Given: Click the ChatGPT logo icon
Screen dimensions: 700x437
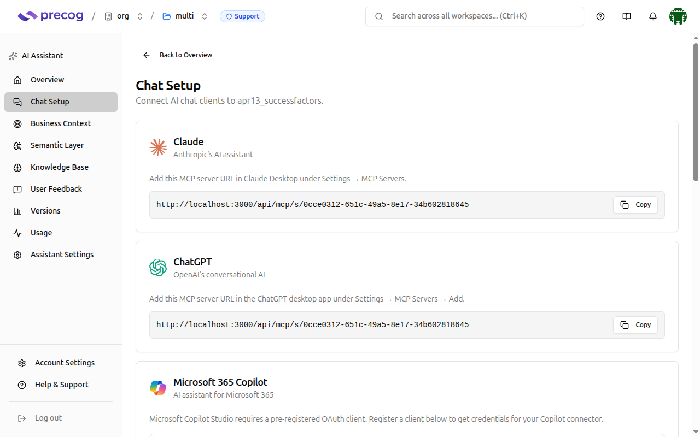Looking at the screenshot, I should 158,268.
